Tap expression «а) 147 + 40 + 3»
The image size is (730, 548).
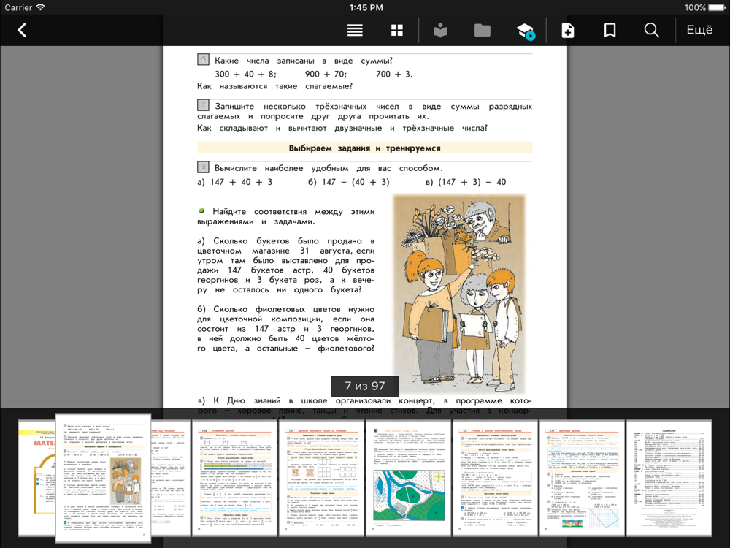(235, 182)
